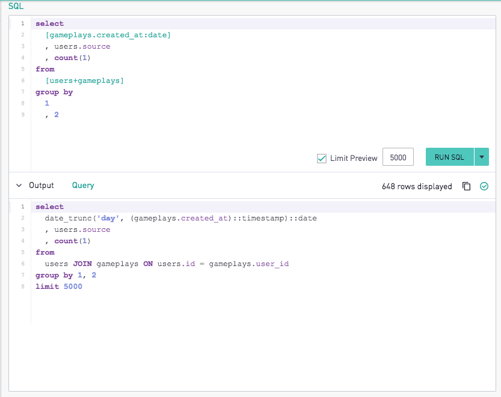This screenshot has width=501, height=397.
Task: Click the RUN SQL button
Action: (449, 157)
